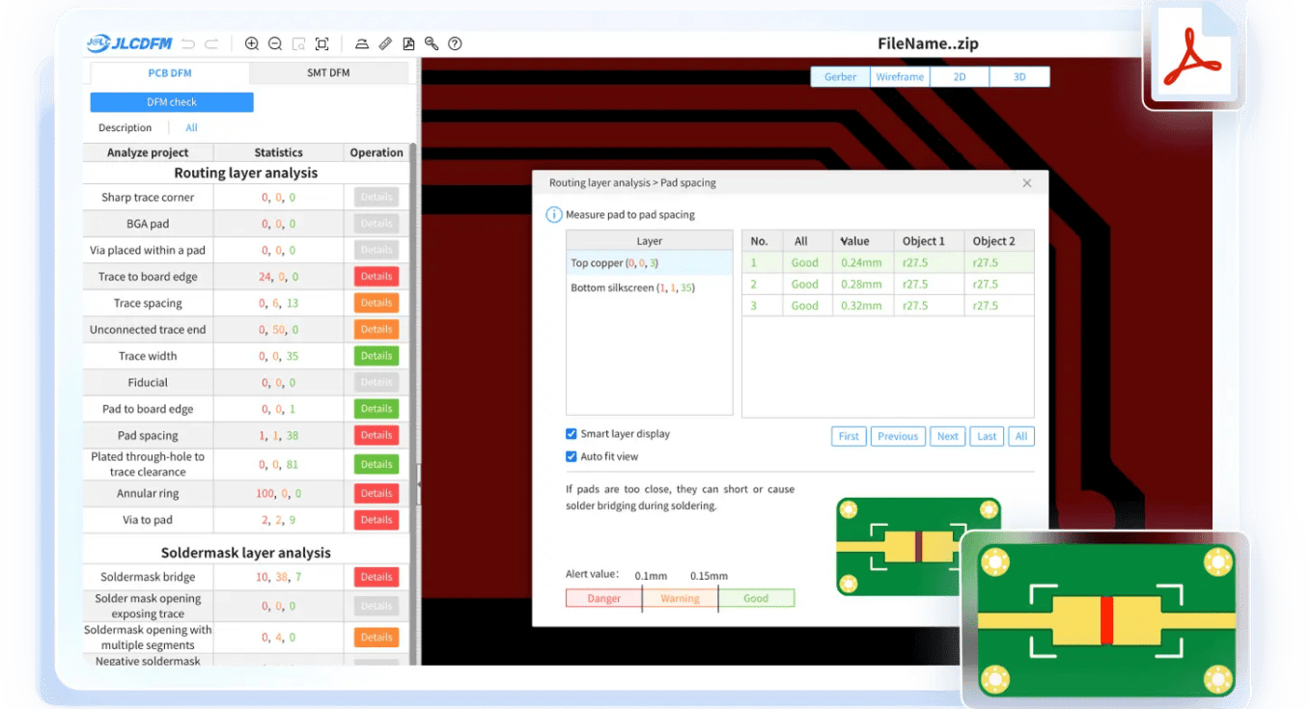This screenshot has height=710, width=1310.
Task: Click the zoom out magnifier icon
Action: click(x=275, y=43)
